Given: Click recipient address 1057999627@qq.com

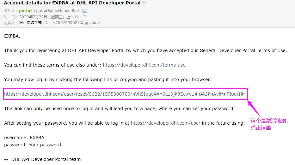Looking at the screenshot, I should (77, 23).
